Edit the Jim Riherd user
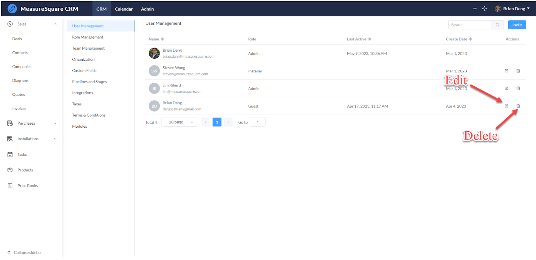The width and height of the screenshot is (536, 260). (507, 88)
